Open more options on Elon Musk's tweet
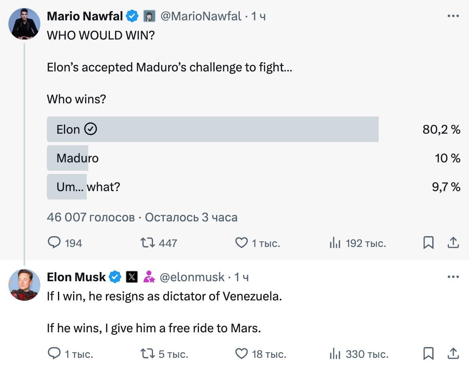Screen dimensions: 469x371 453,277
